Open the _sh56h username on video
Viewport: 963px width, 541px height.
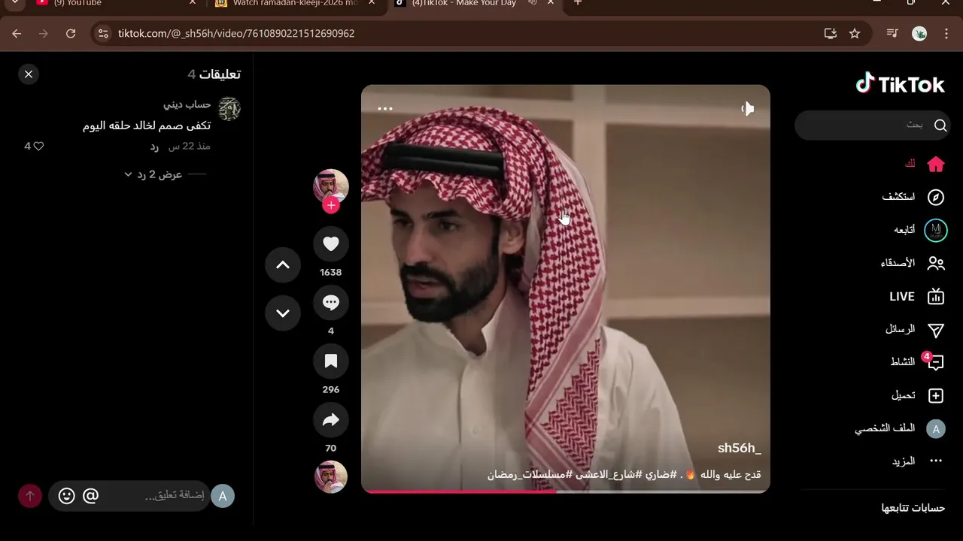tap(739, 448)
